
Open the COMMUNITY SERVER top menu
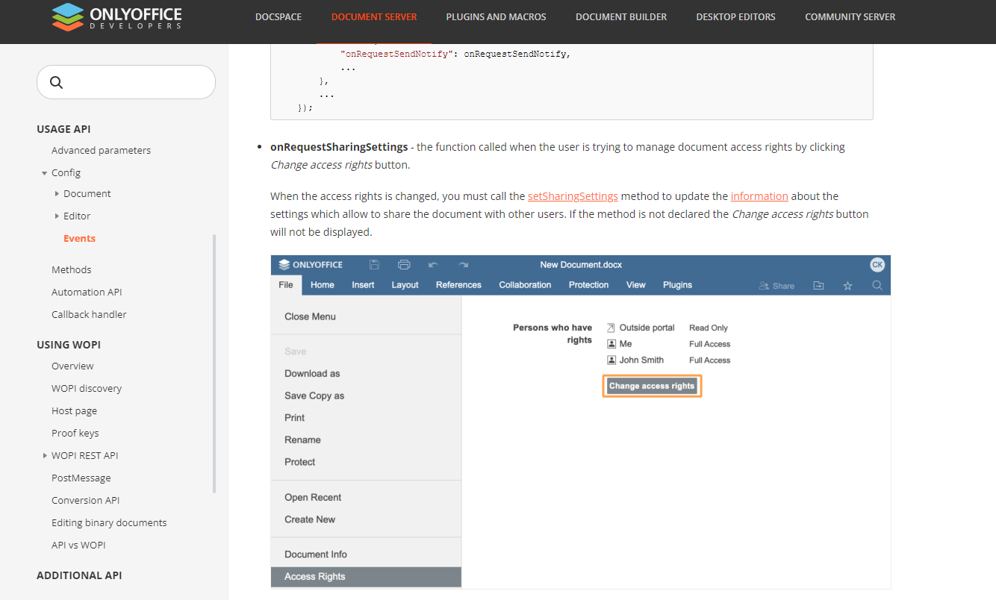(850, 16)
